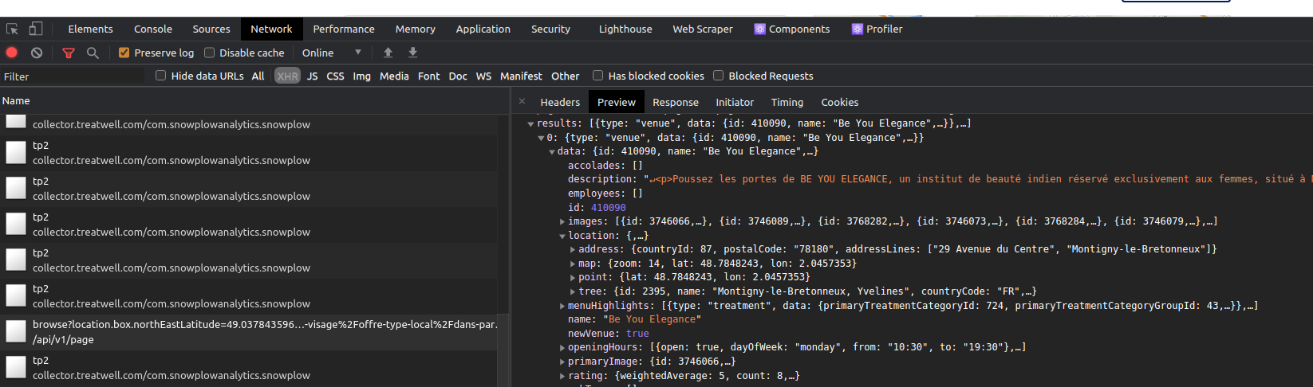Expand the tree object node
The height and width of the screenshot is (387, 1313).
tap(573, 291)
